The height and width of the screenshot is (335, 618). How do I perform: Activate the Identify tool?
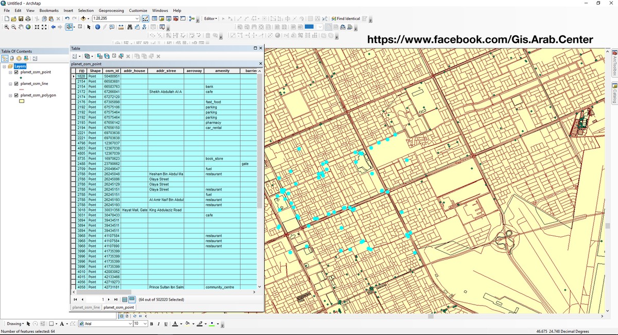(x=97, y=27)
